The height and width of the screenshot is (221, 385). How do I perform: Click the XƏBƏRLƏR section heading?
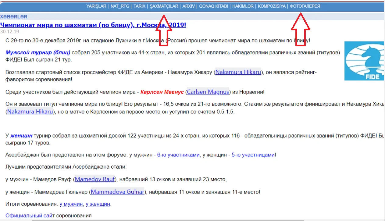pos(14,16)
